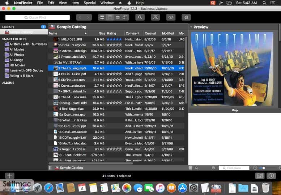
Task: Sort by the Comment column header
Action: pyautogui.click(x=134, y=33)
